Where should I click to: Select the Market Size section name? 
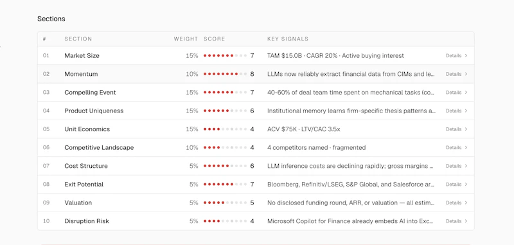point(82,56)
